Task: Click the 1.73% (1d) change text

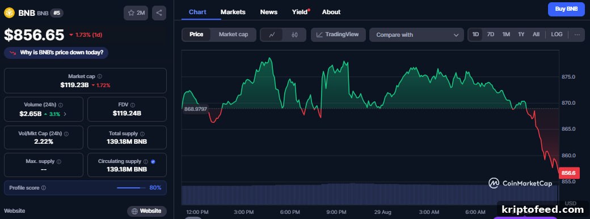Action: point(89,35)
